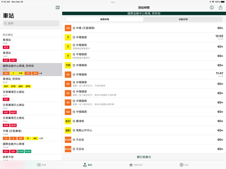Switch to the 倒數時間 segment

[183, 19]
